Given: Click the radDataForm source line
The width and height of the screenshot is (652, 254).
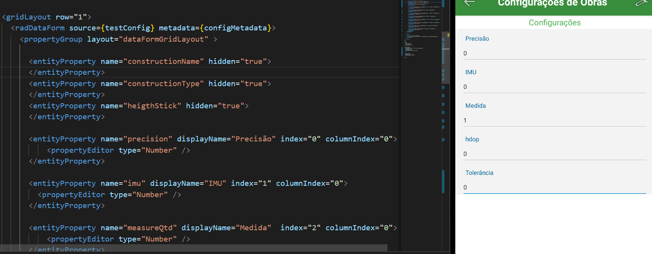Looking at the screenshot, I should 143,28.
